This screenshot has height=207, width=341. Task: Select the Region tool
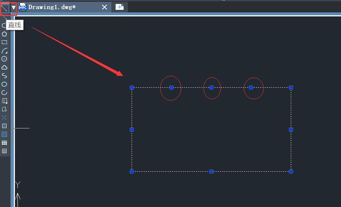point(4,134)
